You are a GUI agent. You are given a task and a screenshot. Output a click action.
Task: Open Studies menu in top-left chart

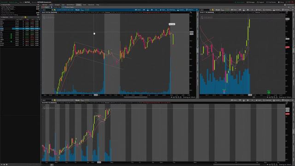pyautogui.click(x=181, y=10)
